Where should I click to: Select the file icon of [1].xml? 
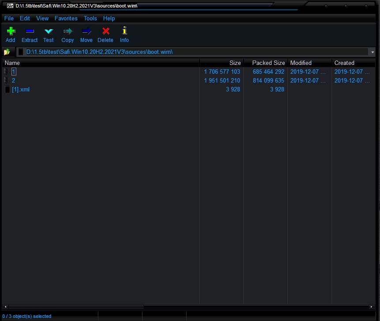point(8,89)
